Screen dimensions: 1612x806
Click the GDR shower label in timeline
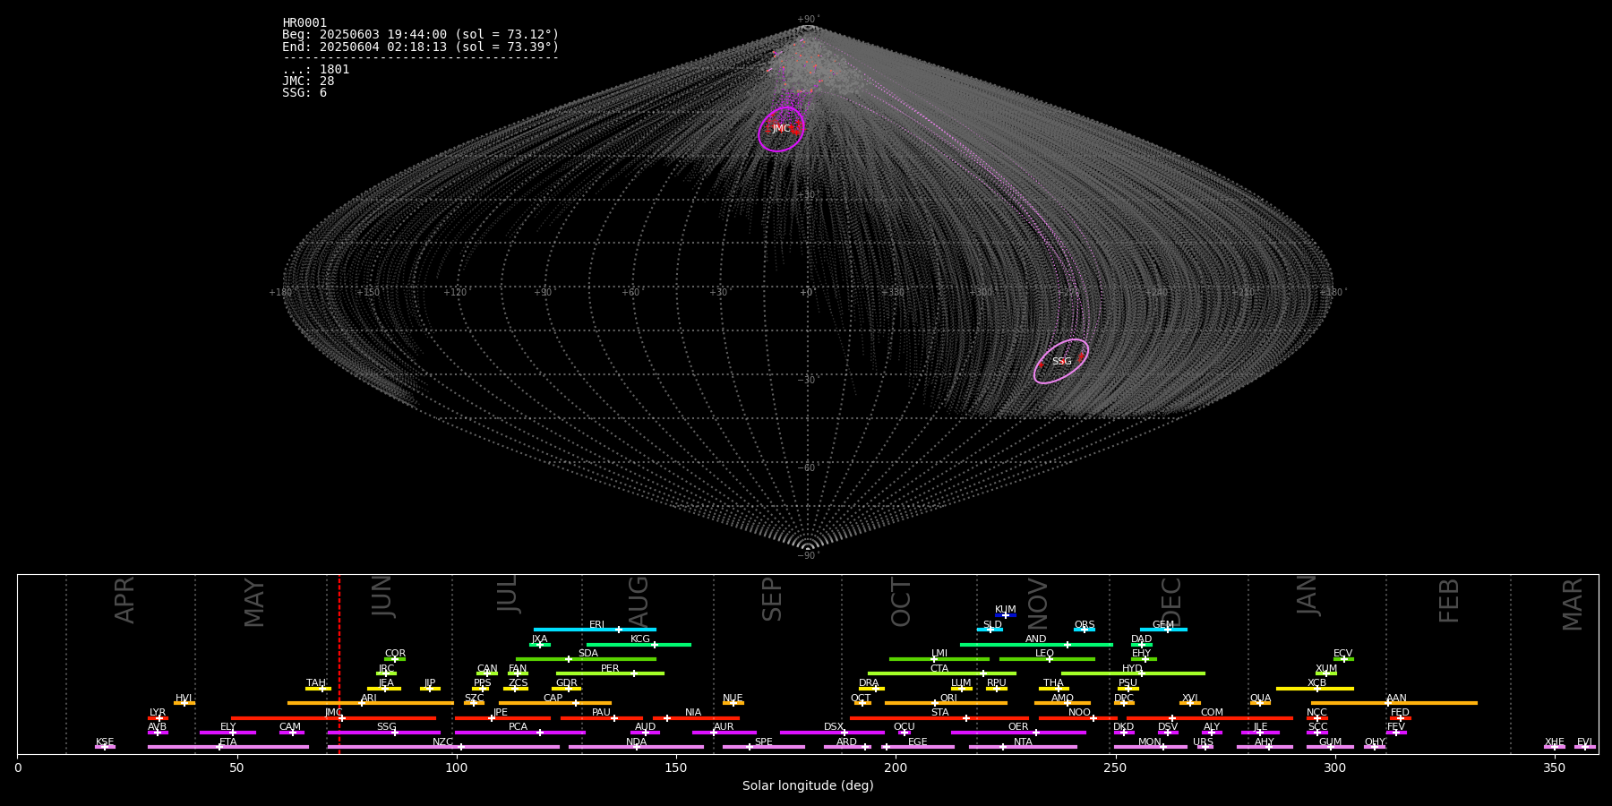tap(566, 683)
